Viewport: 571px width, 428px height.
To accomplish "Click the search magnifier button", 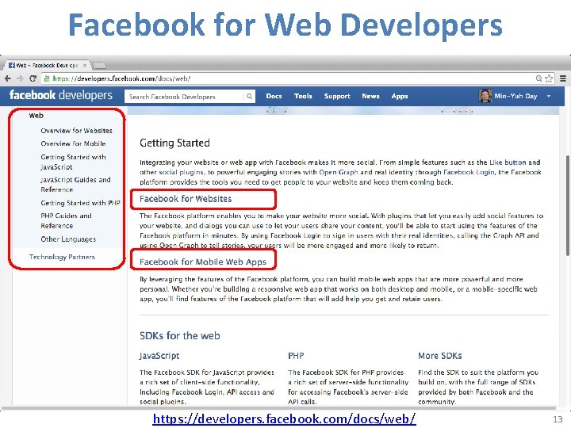I will click(x=250, y=97).
